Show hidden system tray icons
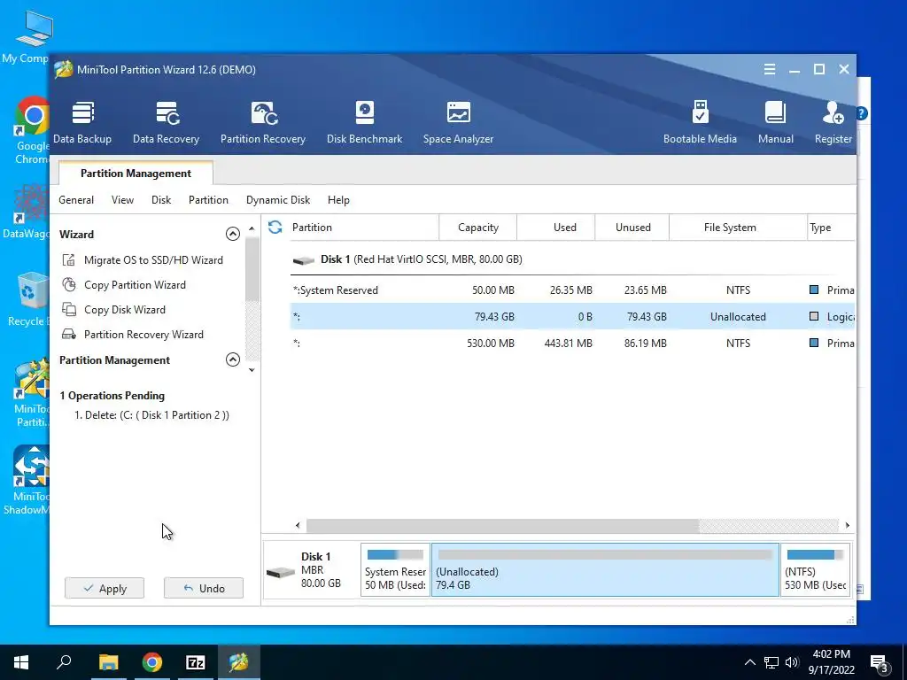This screenshot has width=907, height=680. [x=749, y=662]
